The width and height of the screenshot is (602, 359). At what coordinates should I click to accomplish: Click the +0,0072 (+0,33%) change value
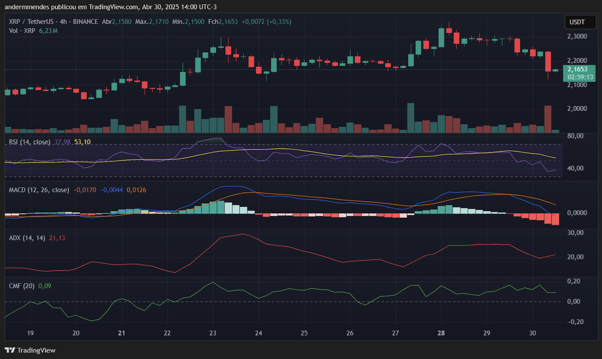point(266,22)
